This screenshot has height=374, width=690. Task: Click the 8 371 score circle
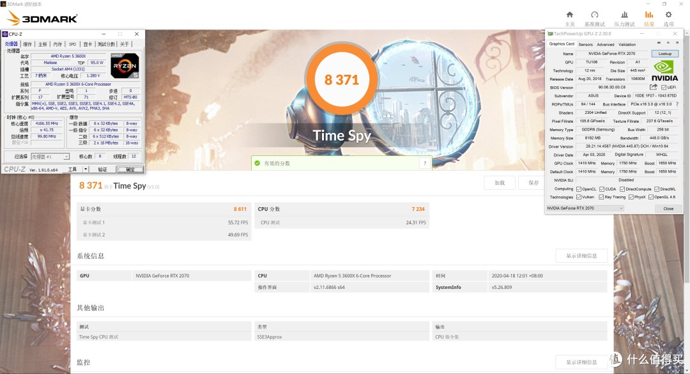click(341, 79)
